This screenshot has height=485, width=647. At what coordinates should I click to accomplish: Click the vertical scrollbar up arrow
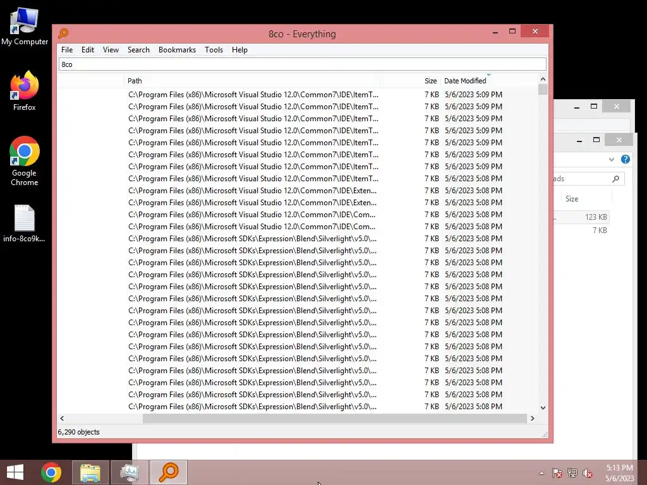543,79
